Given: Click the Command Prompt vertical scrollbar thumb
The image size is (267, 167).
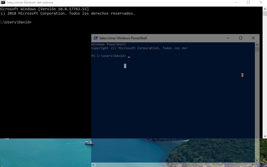Looking at the screenshot, I should tap(265, 14).
